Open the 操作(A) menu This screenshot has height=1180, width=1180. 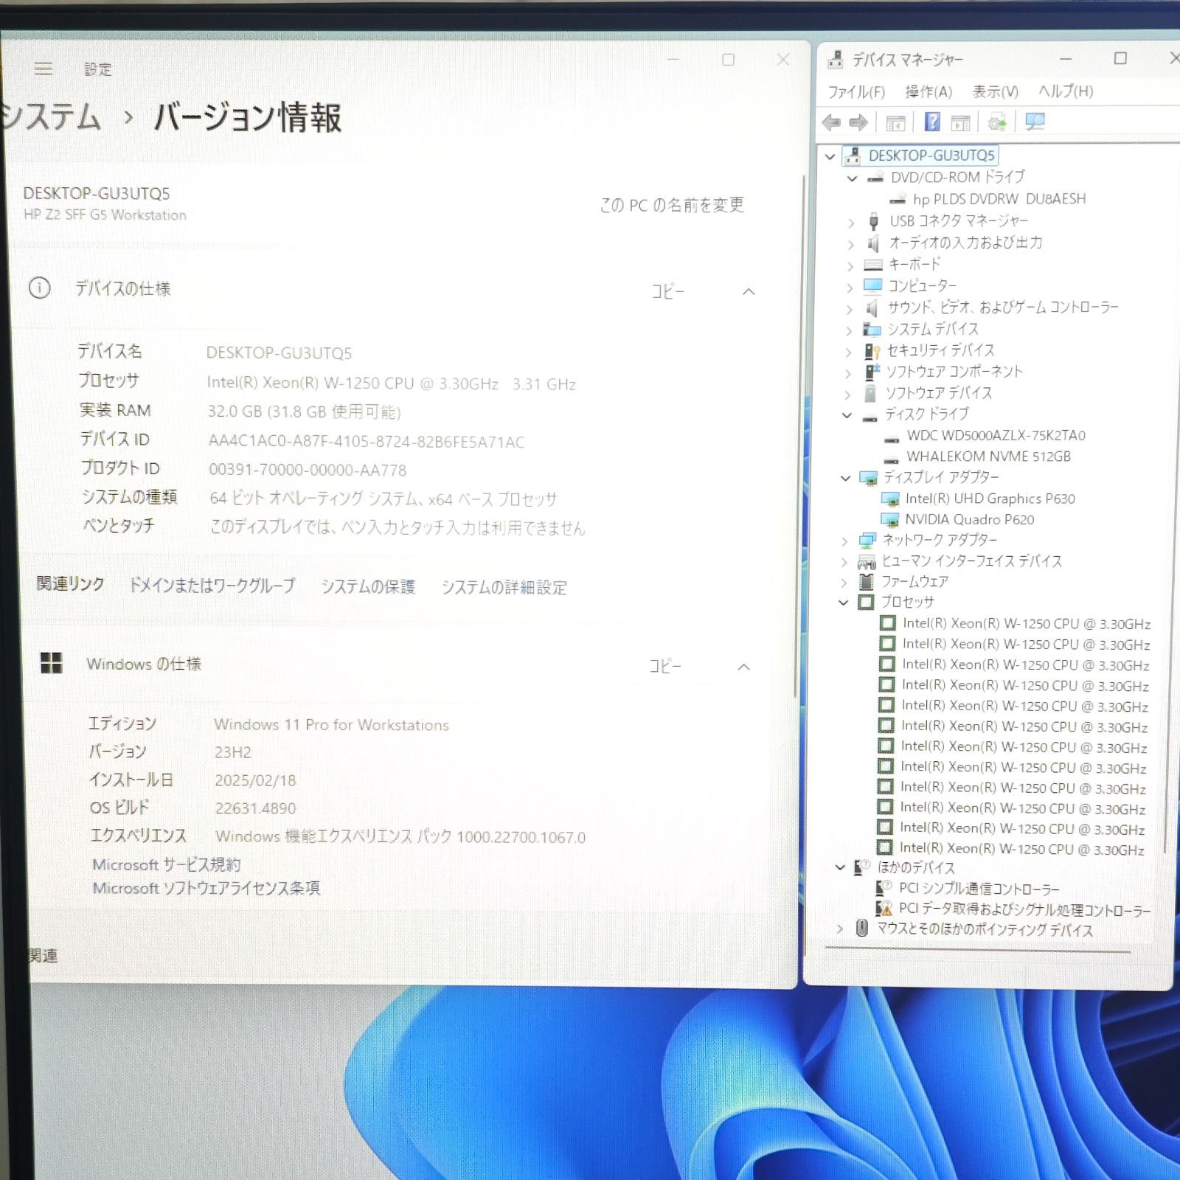click(x=929, y=91)
